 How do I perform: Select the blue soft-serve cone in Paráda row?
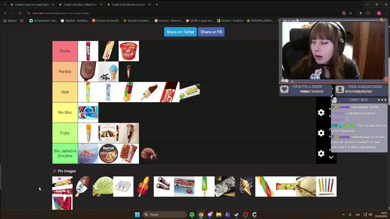coord(108,71)
